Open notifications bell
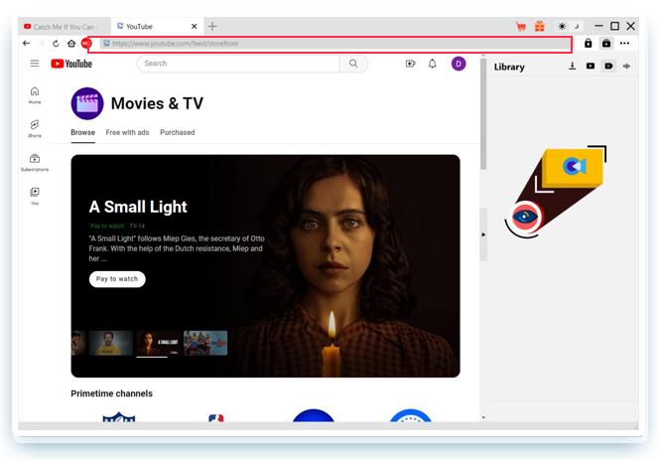 coord(432,64)
